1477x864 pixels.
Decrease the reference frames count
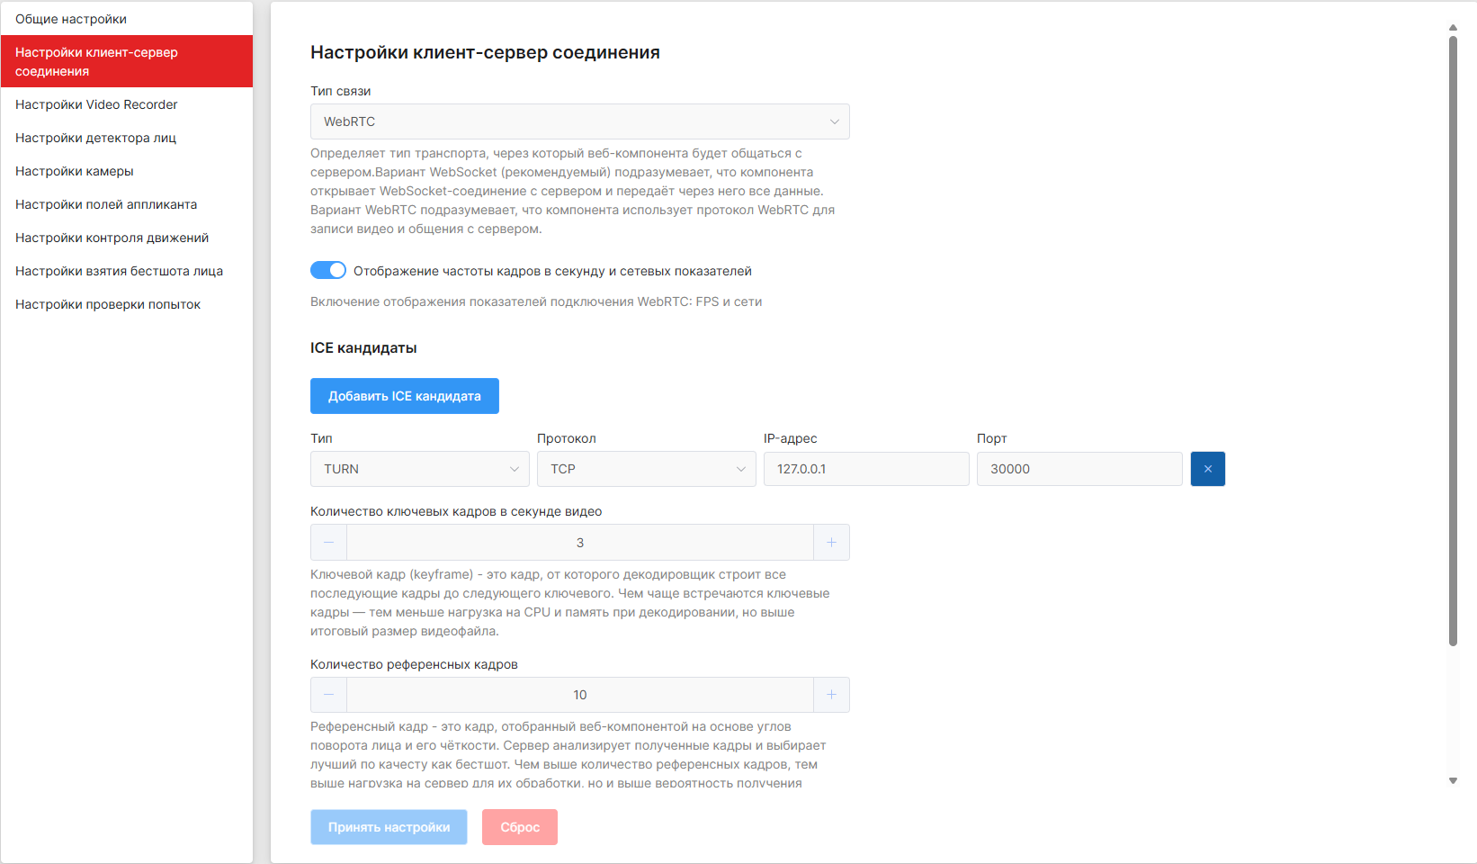329,695
